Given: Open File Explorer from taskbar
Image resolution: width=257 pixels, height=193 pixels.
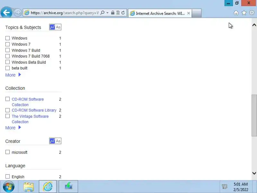Looking at the screenshot, I should click(29, 187).
